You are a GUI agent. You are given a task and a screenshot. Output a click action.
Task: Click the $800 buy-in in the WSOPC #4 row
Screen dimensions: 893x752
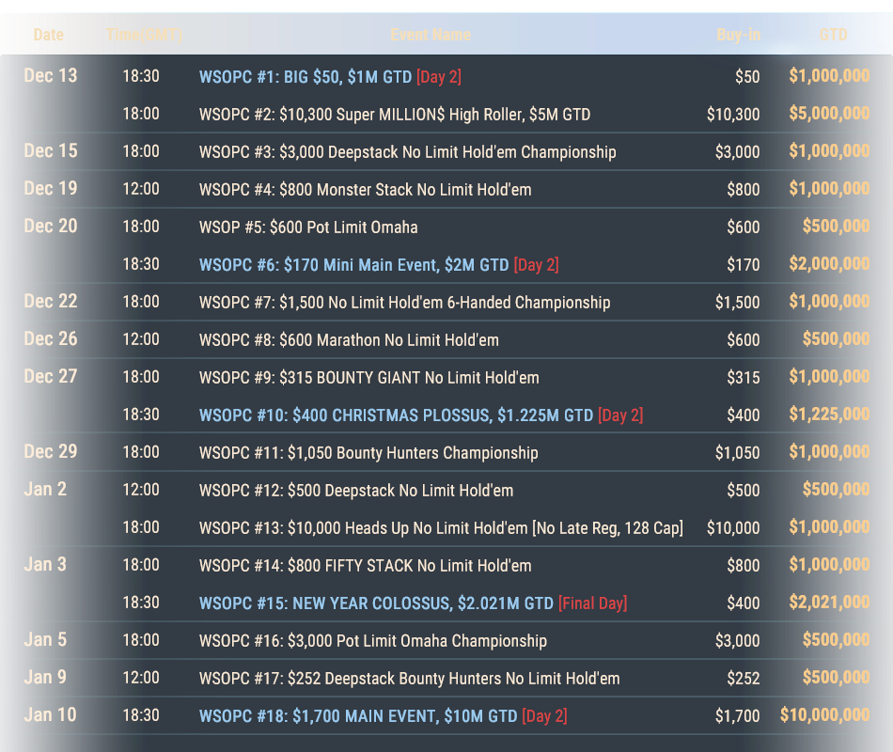(744, 189)
